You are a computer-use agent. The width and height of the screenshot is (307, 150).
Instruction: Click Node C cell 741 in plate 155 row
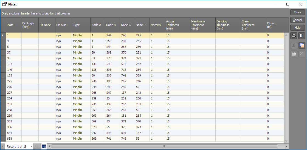127,75
